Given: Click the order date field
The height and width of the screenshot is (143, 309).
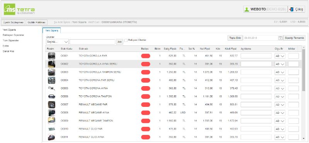Looking at the screenshot, I should [x=260, y=38].
